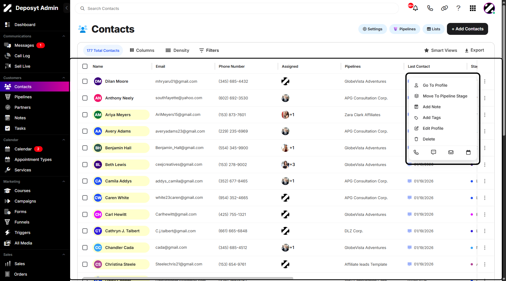Click the message bubble icon in popup menu
Image resolution: width=506 pixels, height=281 pixels.
(434, 152)
